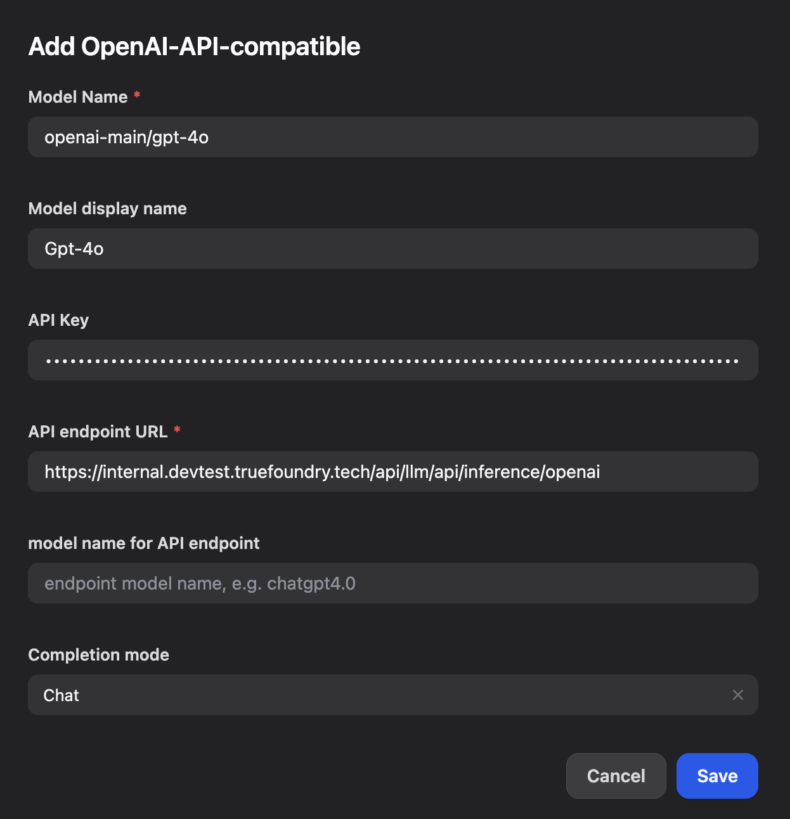The image size is (790, 819).
Task: Cancel adding the OpenAI-API-compatible model
Action: [616, 776]
